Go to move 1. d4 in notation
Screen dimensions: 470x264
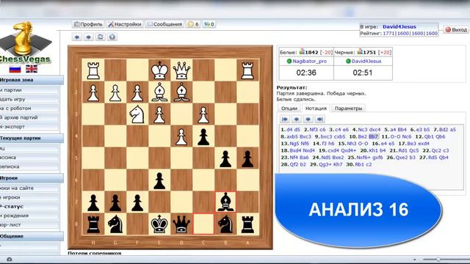(x=289, y=130)
